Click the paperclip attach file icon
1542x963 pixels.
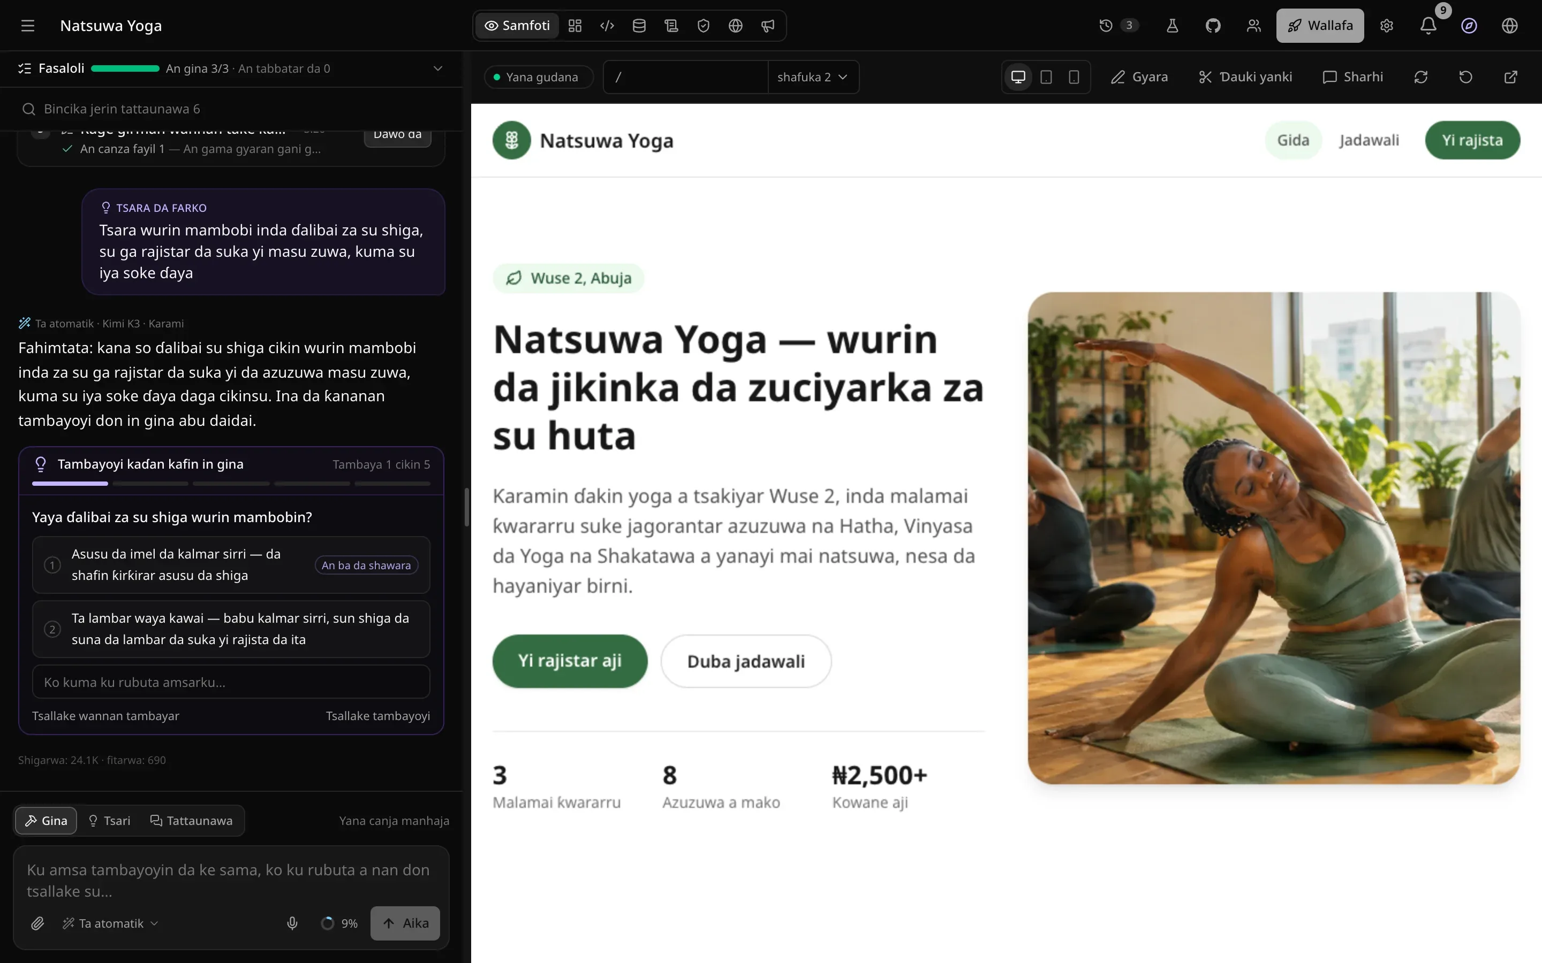(37, 923)
